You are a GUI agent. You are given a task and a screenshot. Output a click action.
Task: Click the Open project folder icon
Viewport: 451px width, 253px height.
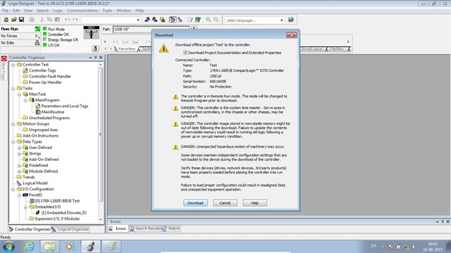[x=14, y=20]
